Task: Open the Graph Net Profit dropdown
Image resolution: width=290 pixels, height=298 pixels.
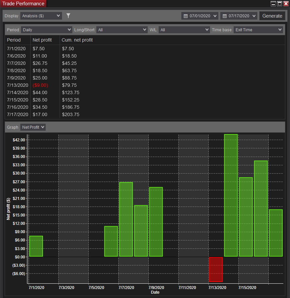Action: (x=33, y=127)
